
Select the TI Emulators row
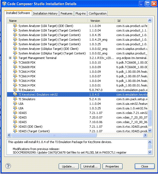coord(77,90)
